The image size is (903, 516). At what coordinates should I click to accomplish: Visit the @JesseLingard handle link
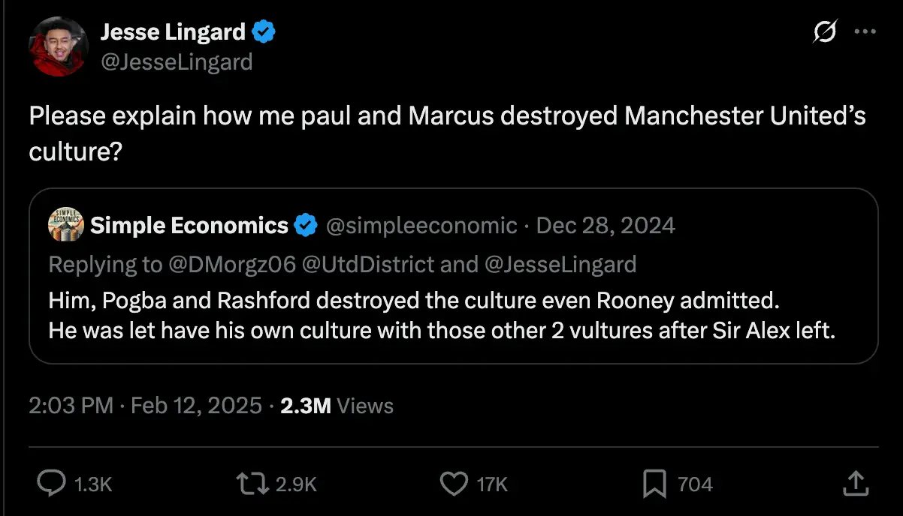176,61
